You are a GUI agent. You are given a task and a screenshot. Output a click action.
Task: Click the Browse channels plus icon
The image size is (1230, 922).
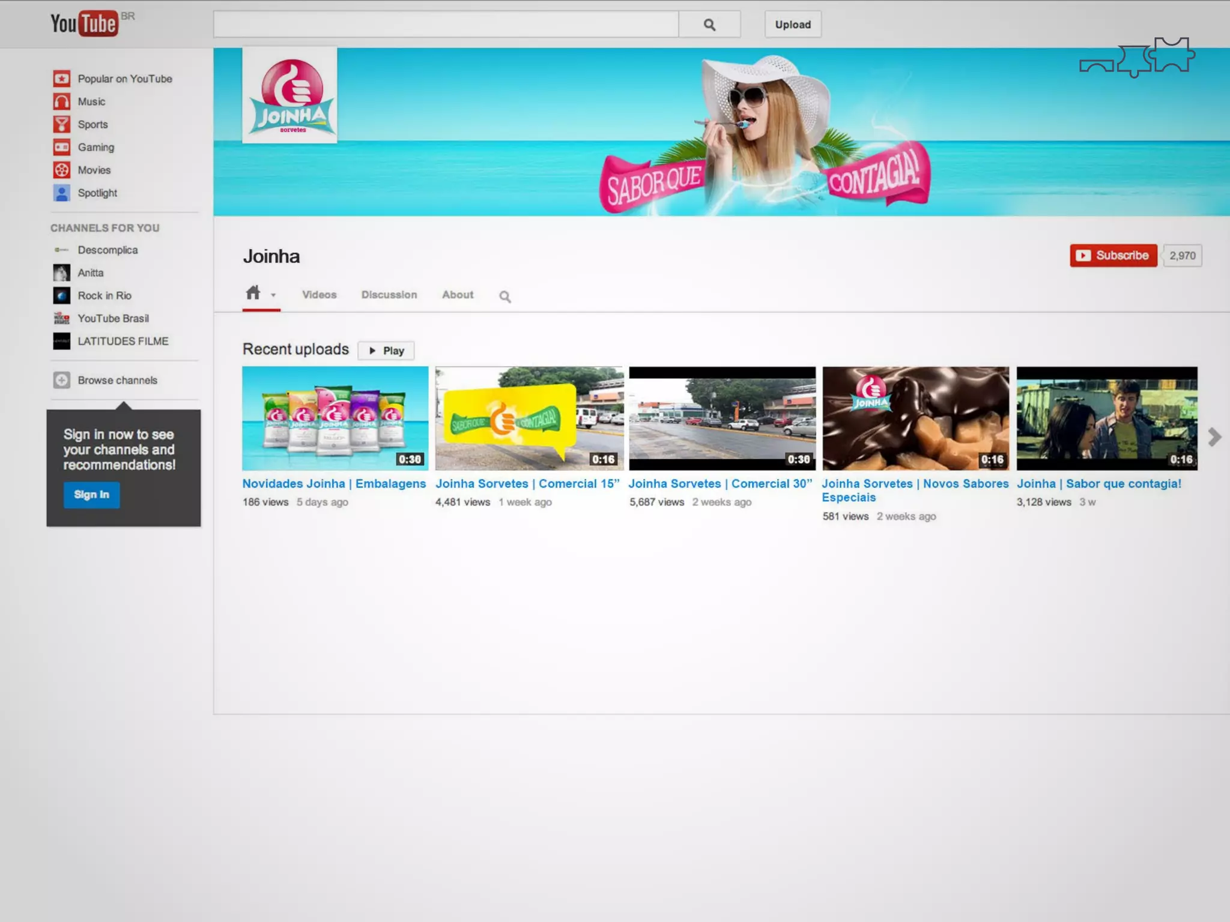click(61, 380)
